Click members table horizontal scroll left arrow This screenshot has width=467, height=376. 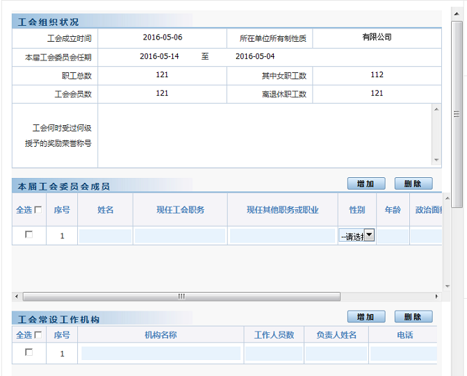[x=17, y=297]
